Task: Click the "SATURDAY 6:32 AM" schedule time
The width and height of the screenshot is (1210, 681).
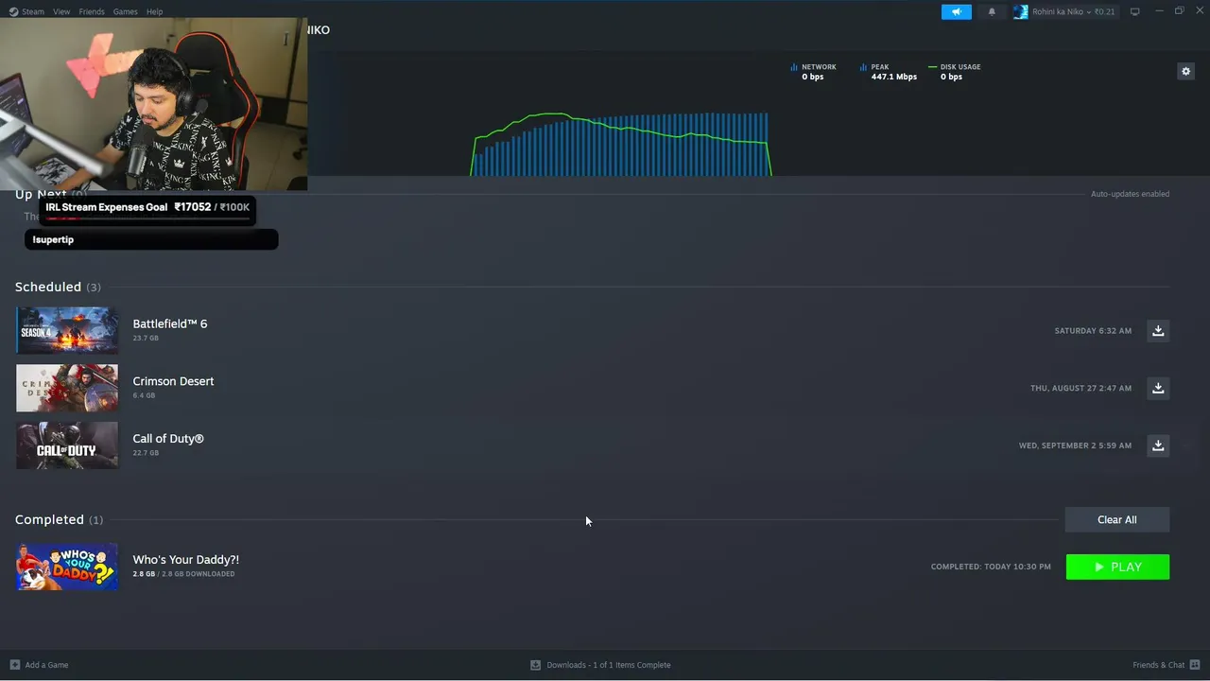Action: pyautogui.click(x=1093, y=331)
